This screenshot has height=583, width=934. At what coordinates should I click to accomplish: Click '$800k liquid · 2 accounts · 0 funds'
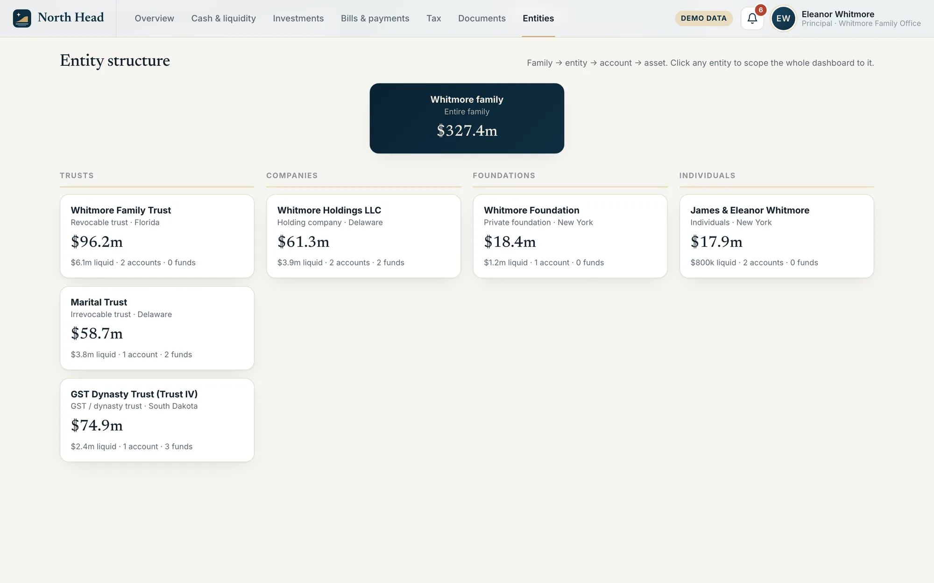tap(754, 263)
